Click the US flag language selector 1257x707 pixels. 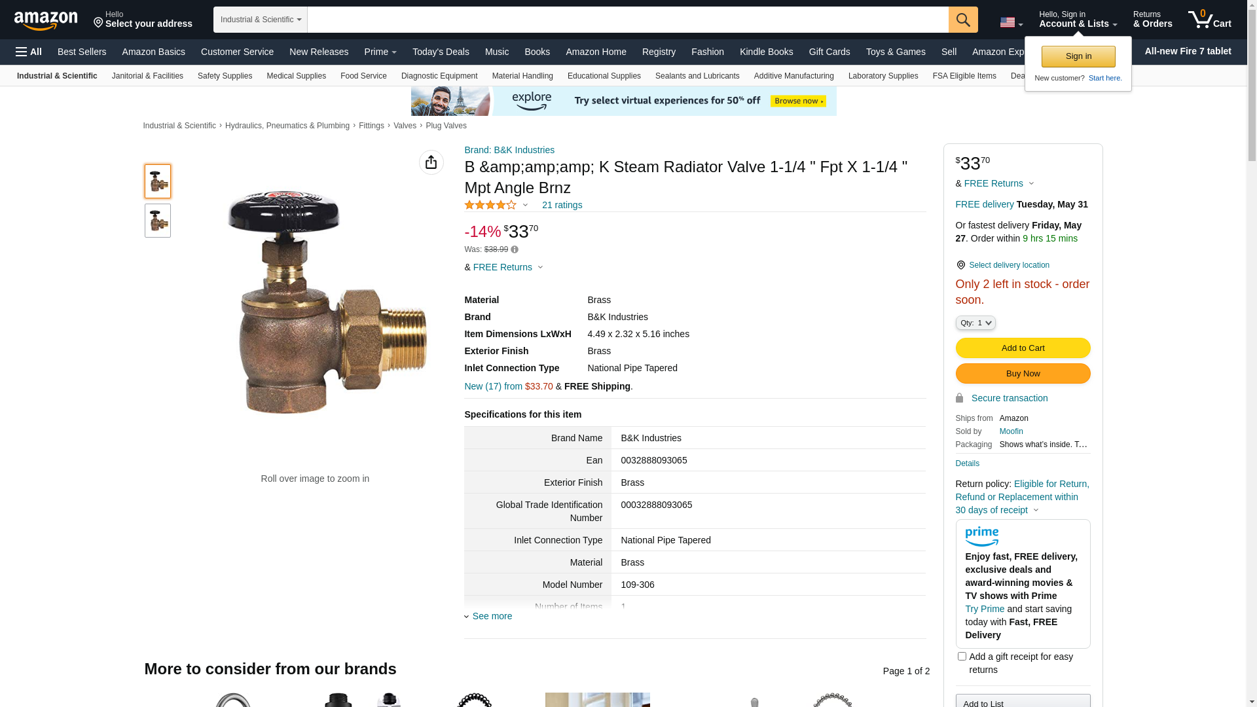1011,23
